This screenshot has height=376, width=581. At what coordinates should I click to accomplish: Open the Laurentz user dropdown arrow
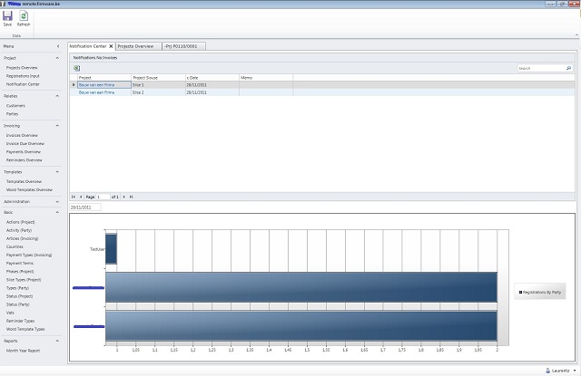575,370
